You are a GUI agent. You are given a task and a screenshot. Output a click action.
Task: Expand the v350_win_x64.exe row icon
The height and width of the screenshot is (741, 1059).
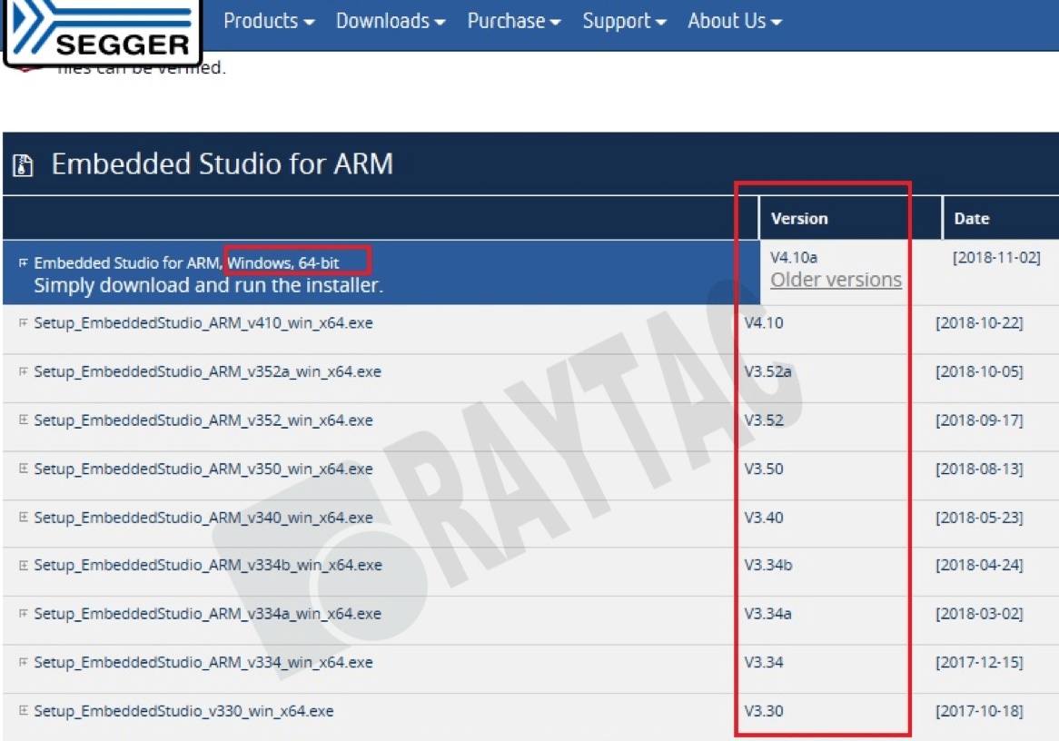(23, 469)
